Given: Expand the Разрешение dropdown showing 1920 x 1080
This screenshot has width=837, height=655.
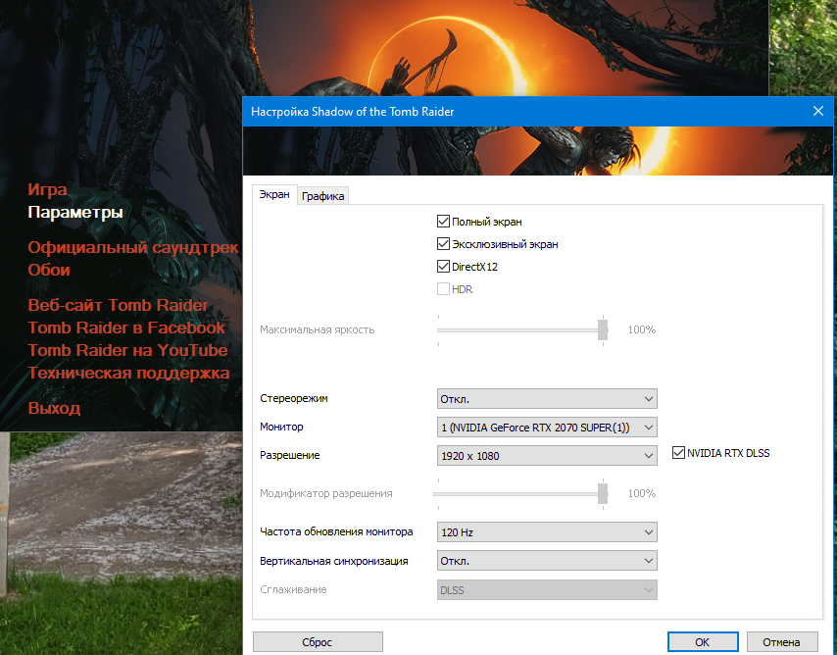Looking at the screenshot, I should pyautogui.click(x=547, y=456).
